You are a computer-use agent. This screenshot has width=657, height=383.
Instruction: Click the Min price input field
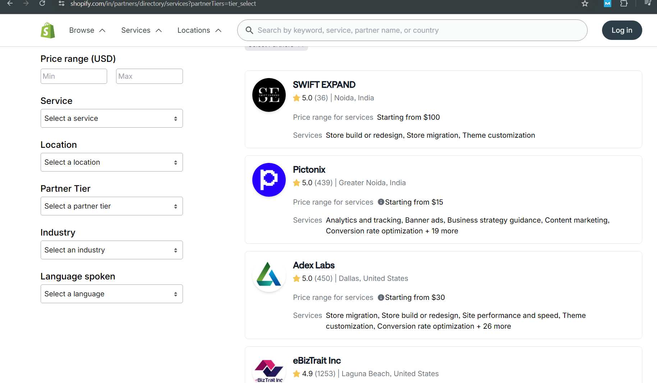point(74,76)
